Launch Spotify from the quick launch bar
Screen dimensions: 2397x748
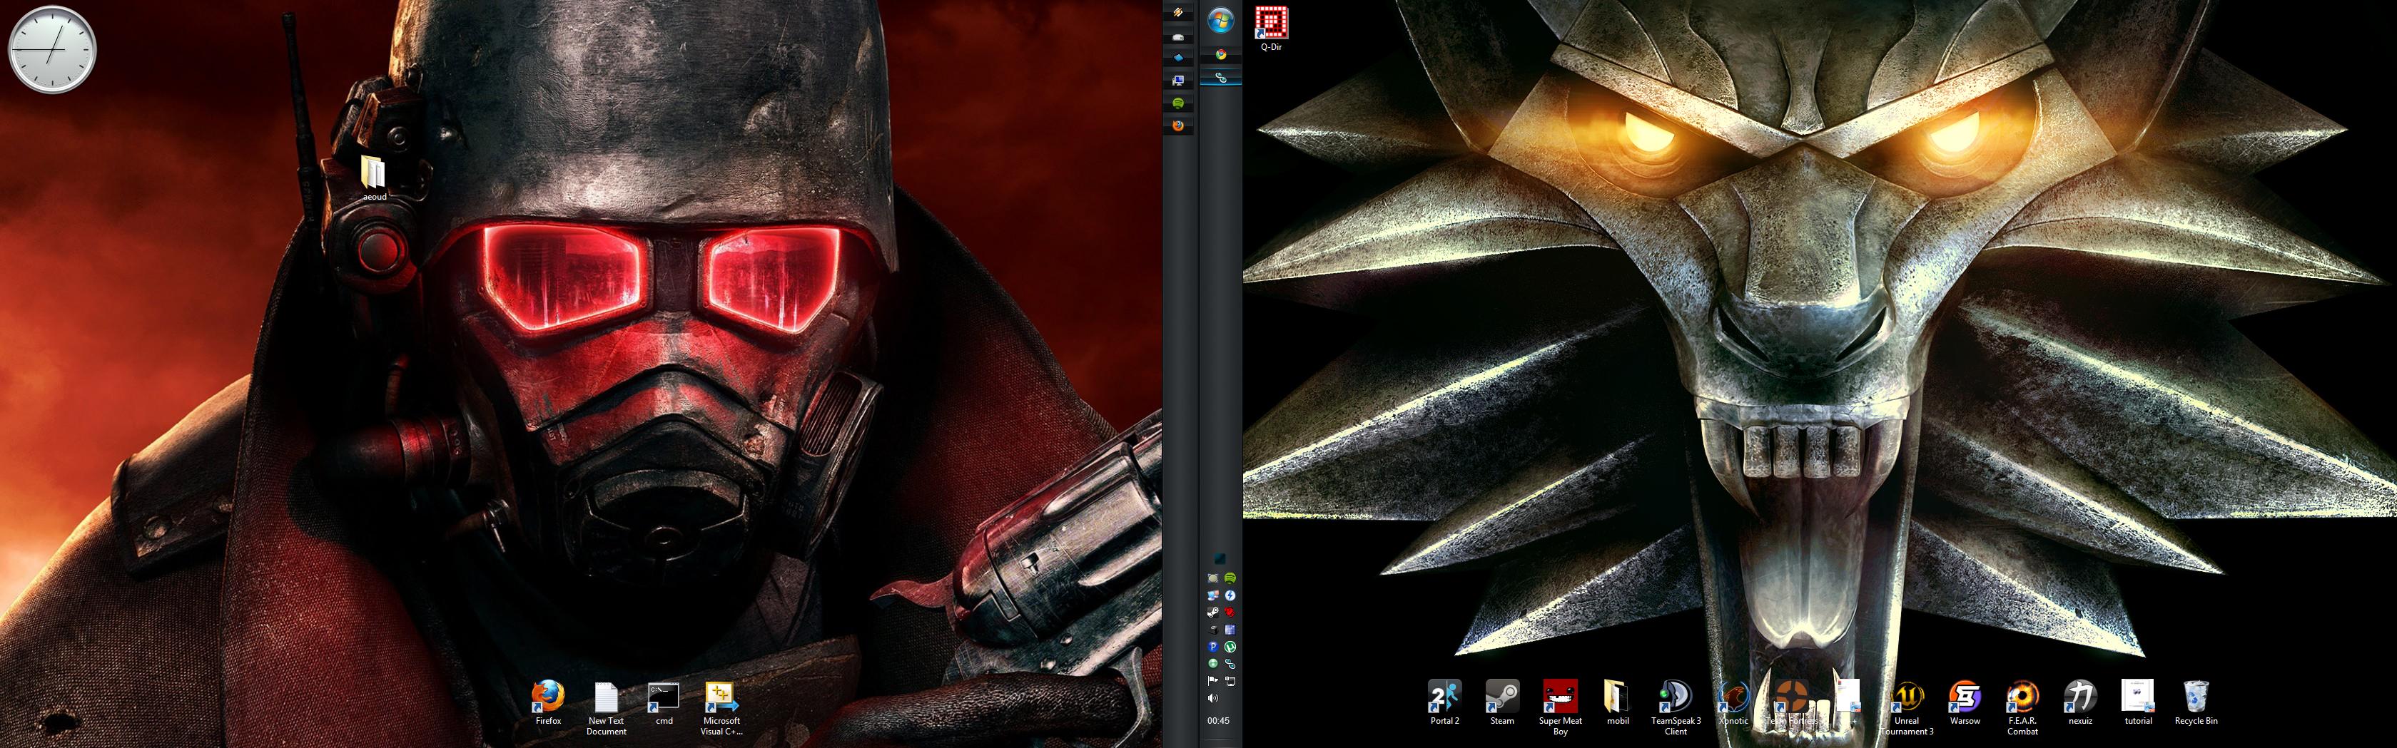(x=1178, y=103)
